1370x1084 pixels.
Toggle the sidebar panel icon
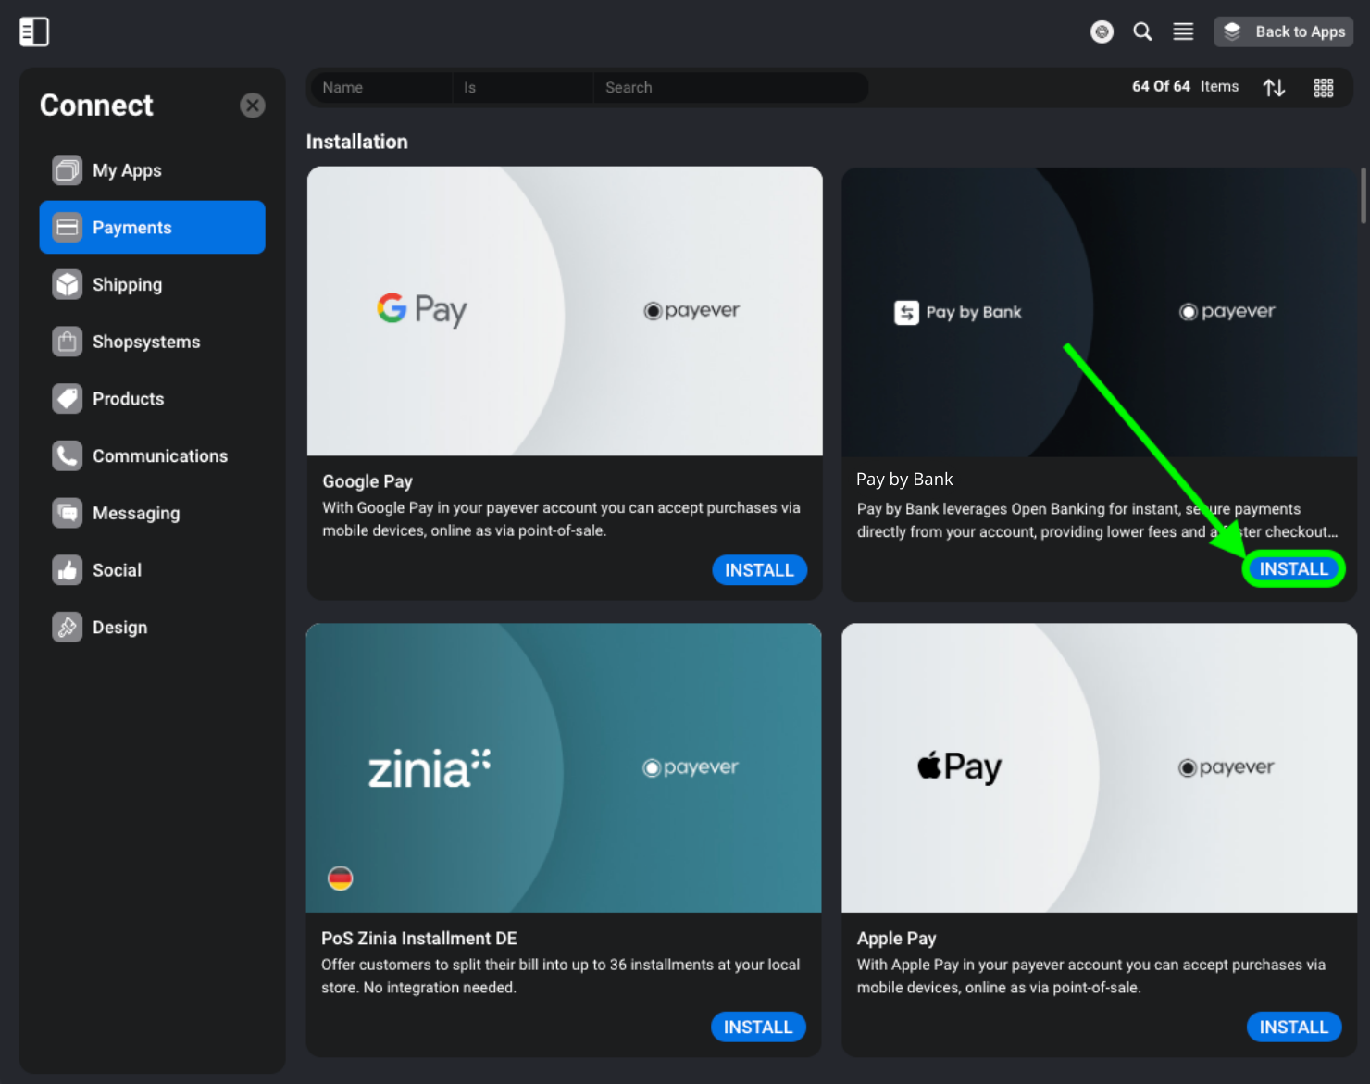coord(34,31)
